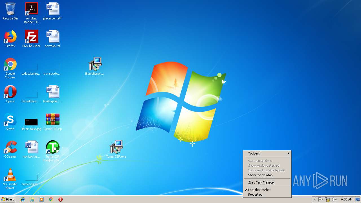This screenshot has width=361, height=203.
Task: Select the pieceroom.rtf document
Action: coord(52,11)
